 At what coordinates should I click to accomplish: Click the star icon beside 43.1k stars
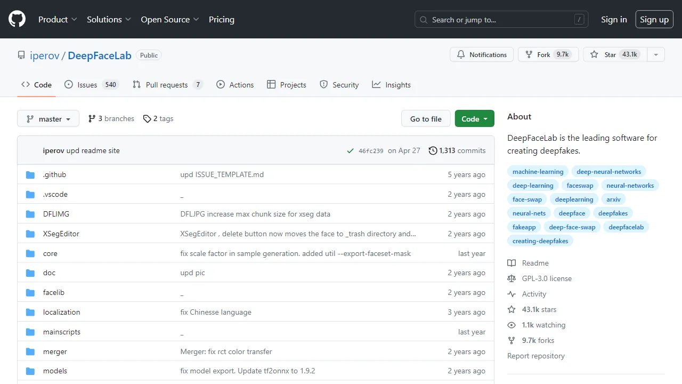[511, 309]
